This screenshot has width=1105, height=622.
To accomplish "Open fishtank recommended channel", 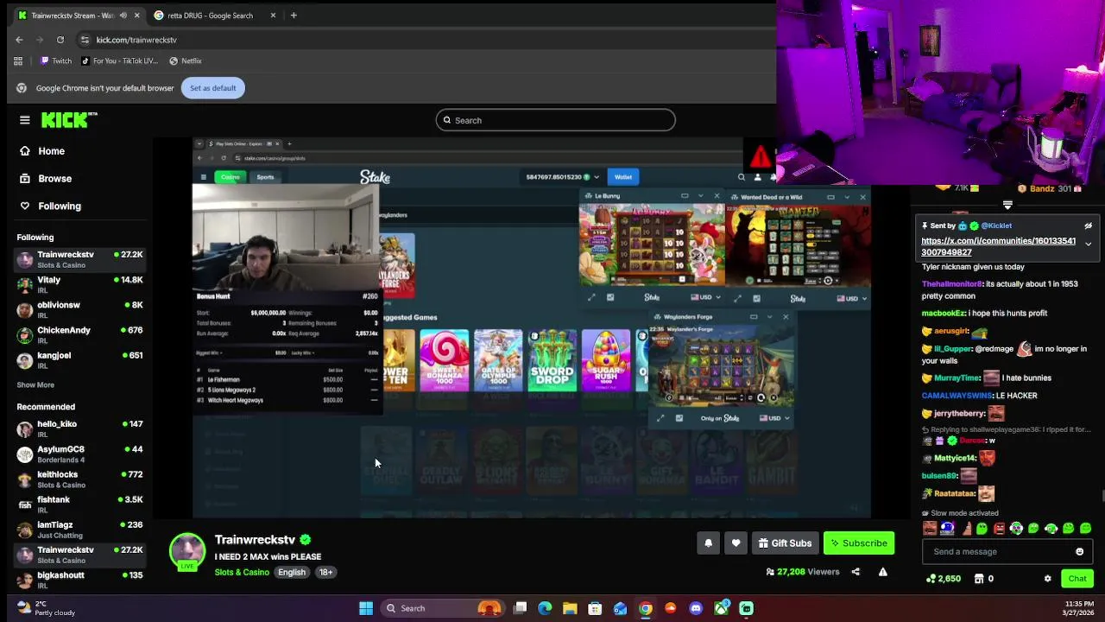I will (79, 504).
